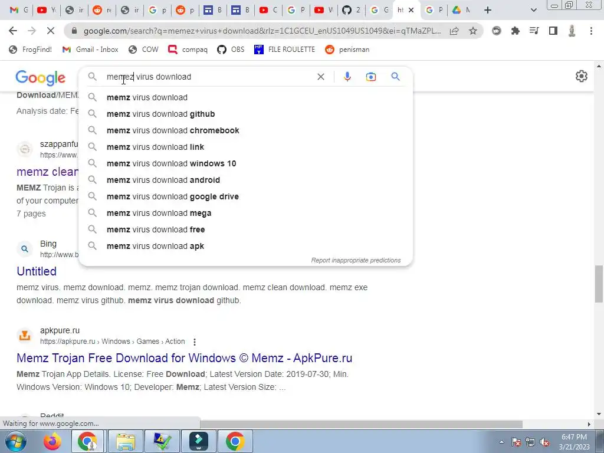This screenshot has height=453, width=604.
Task: Open the Action Center flag icon
Action: (516, 442)
